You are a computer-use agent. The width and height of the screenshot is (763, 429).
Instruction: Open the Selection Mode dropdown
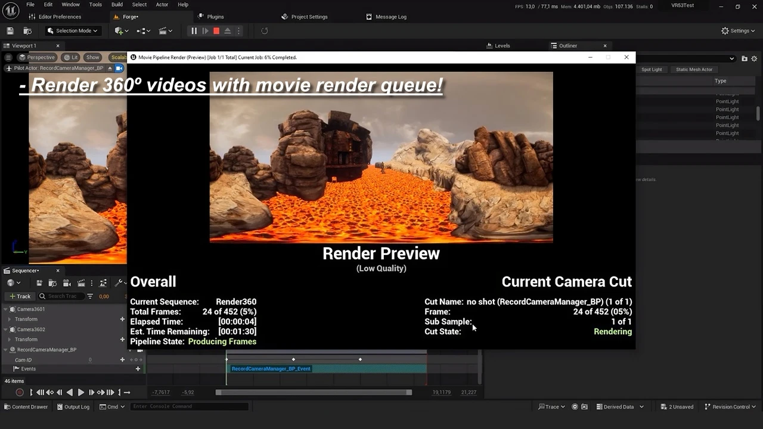(72, 31)
